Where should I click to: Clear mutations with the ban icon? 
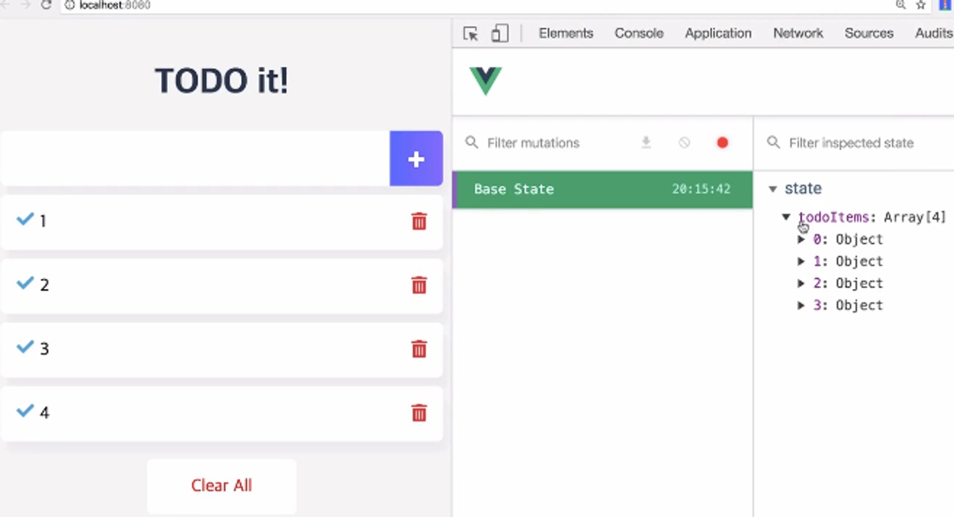pyautogui.click(x=684, y=143)
